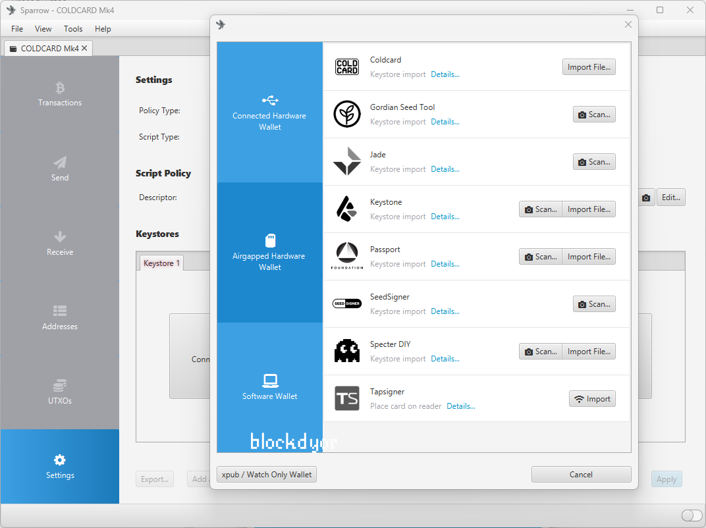
Task: Scan QR for SeedSigner keystore
Action: tap(594, 304)
